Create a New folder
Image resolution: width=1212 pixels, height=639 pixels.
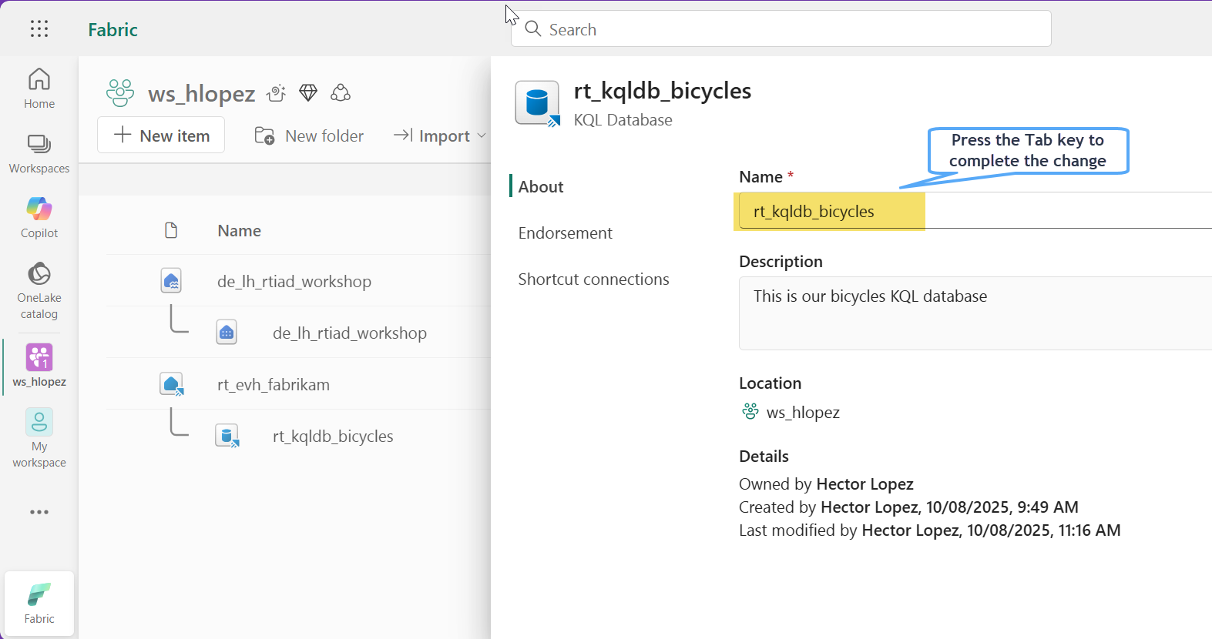[309, 136]
